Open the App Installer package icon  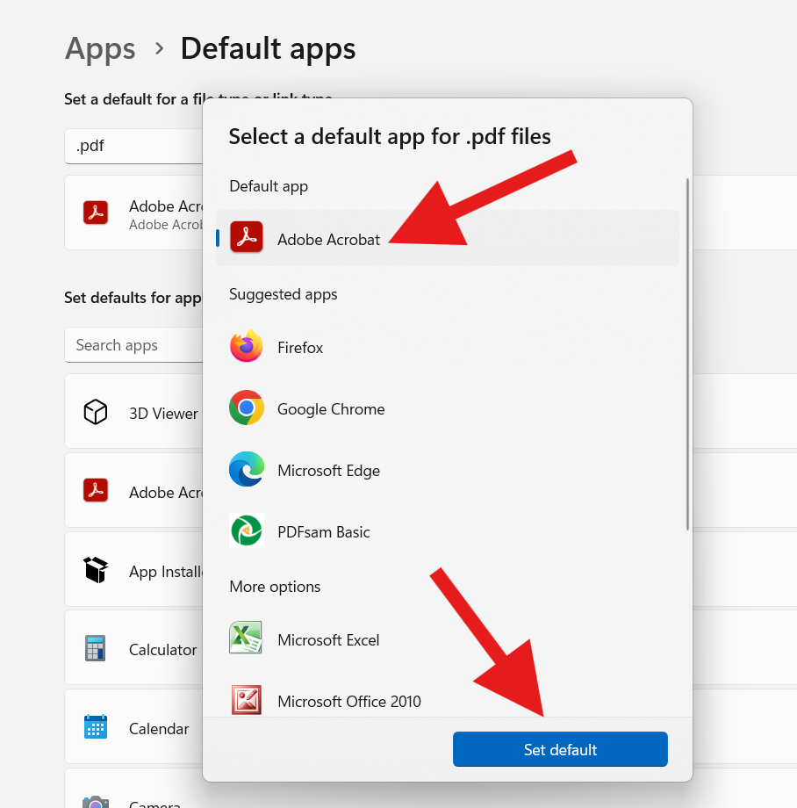[x=96, y=569]
